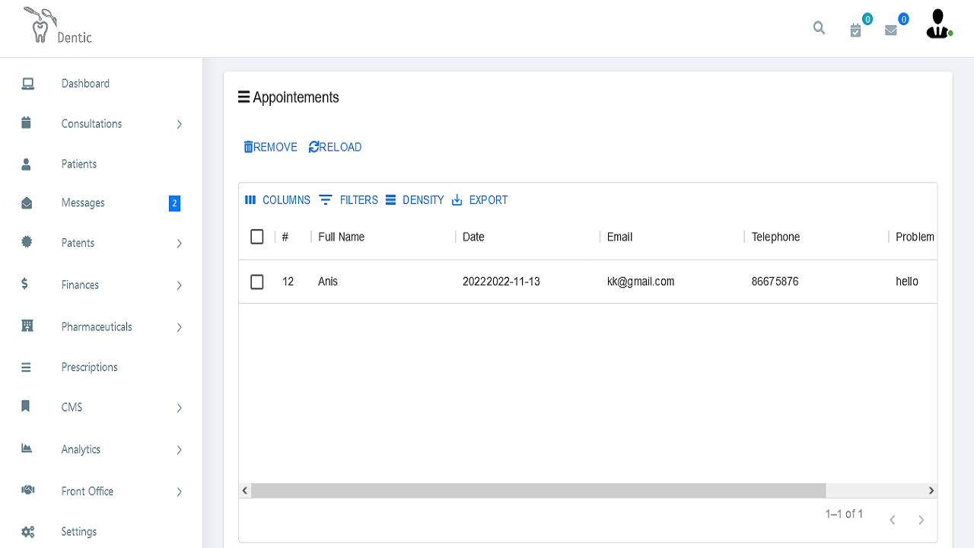Click the Settings gears icon
The image size is (974, 548).
tap(27, 532)
